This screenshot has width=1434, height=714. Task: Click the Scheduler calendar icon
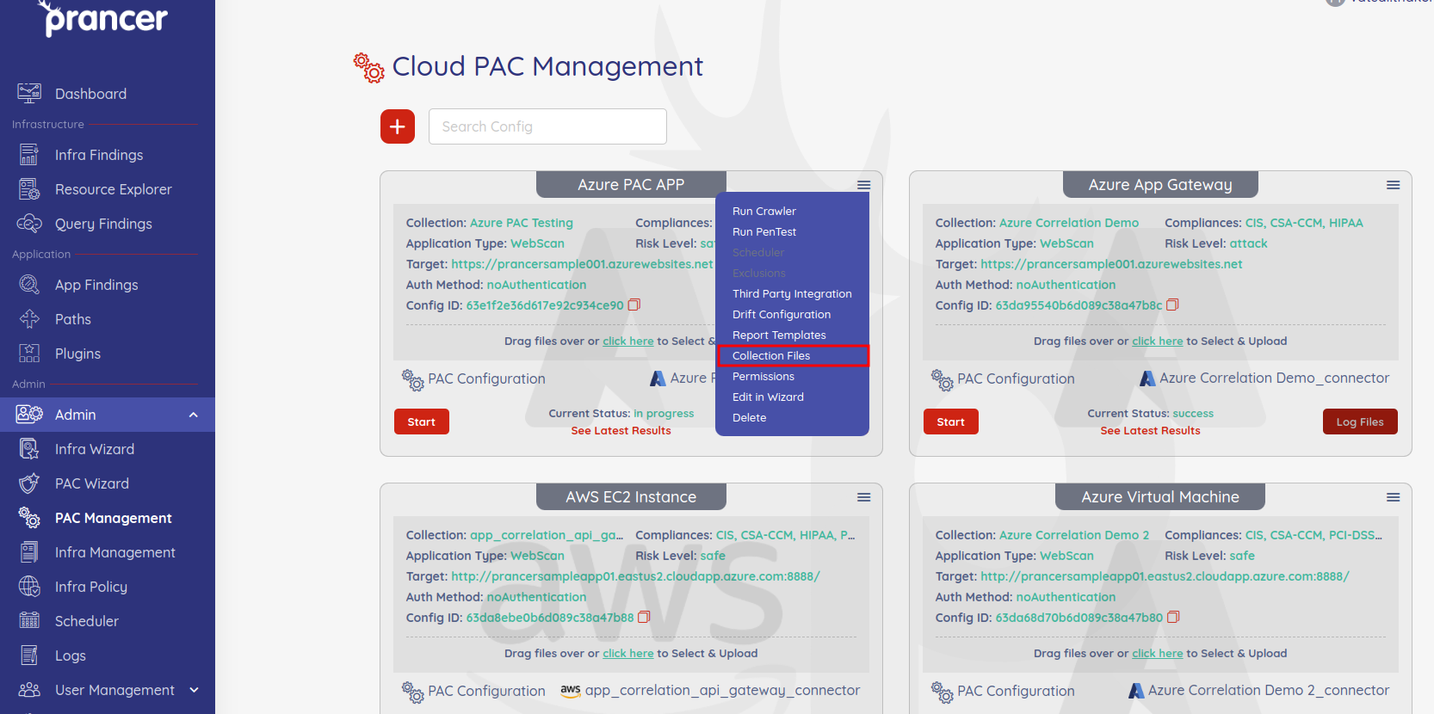[29, 620]
